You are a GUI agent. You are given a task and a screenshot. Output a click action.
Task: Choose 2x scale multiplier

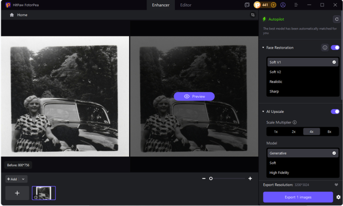293,132
